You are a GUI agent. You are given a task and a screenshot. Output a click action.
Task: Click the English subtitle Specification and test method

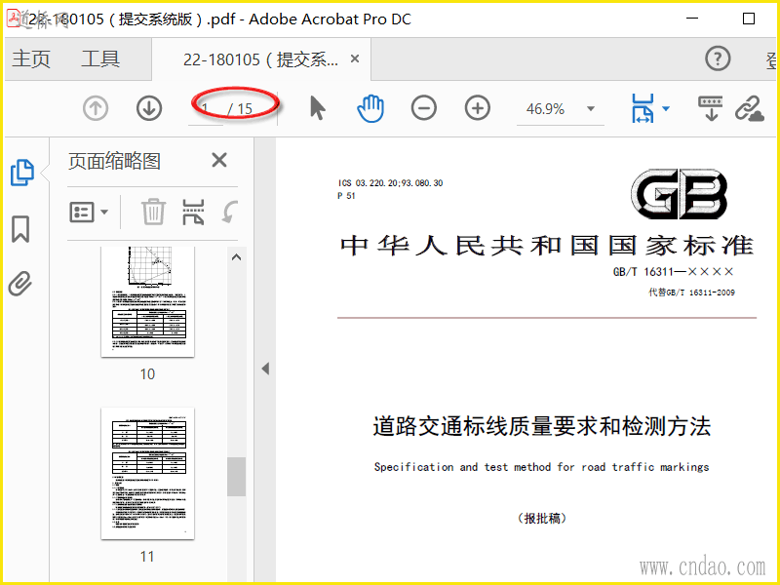pos(541,467)
